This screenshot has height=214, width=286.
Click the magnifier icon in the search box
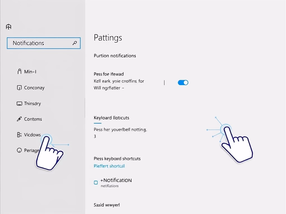(75, 43)
